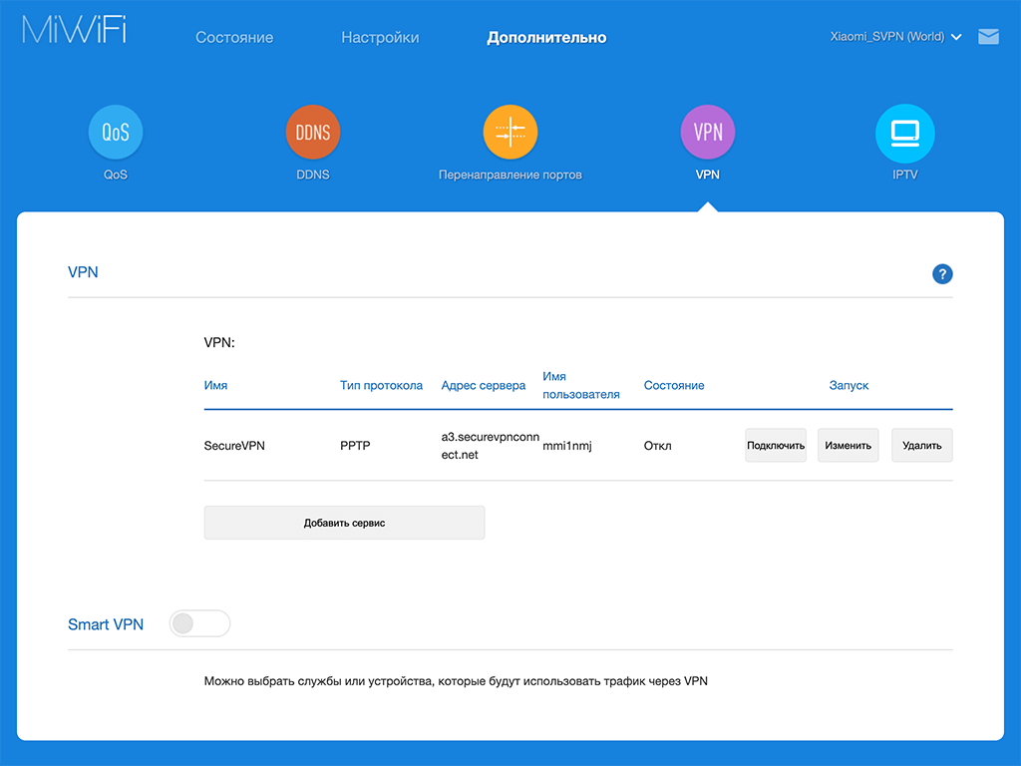
Task: Switch to the Состояние tab
Action: pyautogui.click(x=234, y=38)
